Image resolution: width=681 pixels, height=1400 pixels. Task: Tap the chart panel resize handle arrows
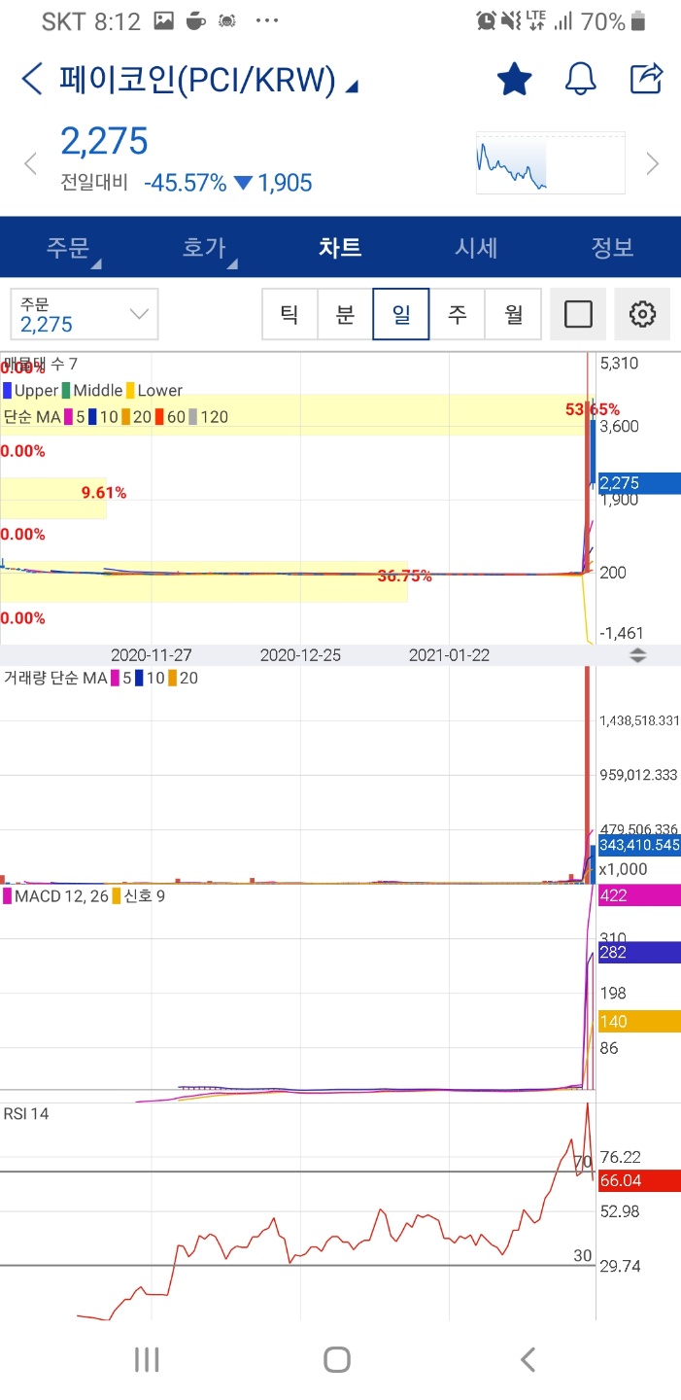tap(637, 655)
